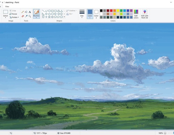Viewport: 174px width, 135px height.
Task: Select the Color picker eyedropper tool
Action: [x=26, y=16]
